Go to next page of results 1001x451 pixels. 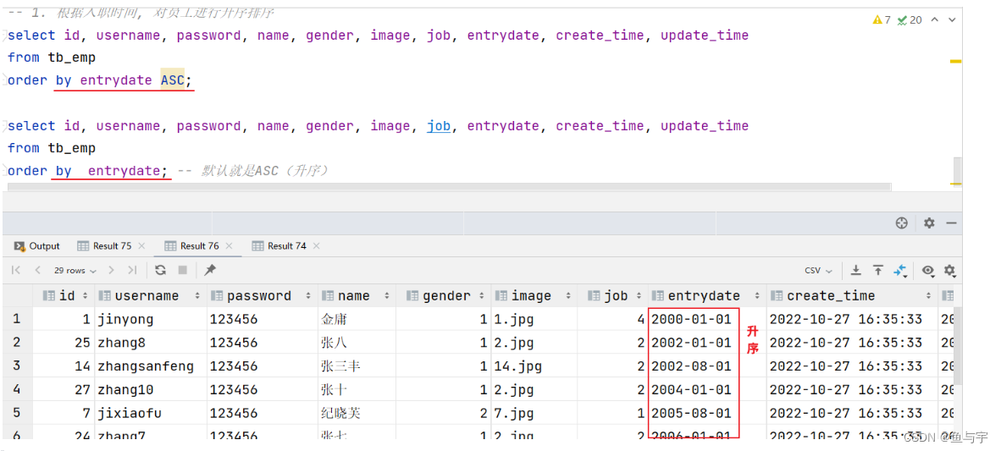coord(111,271)
